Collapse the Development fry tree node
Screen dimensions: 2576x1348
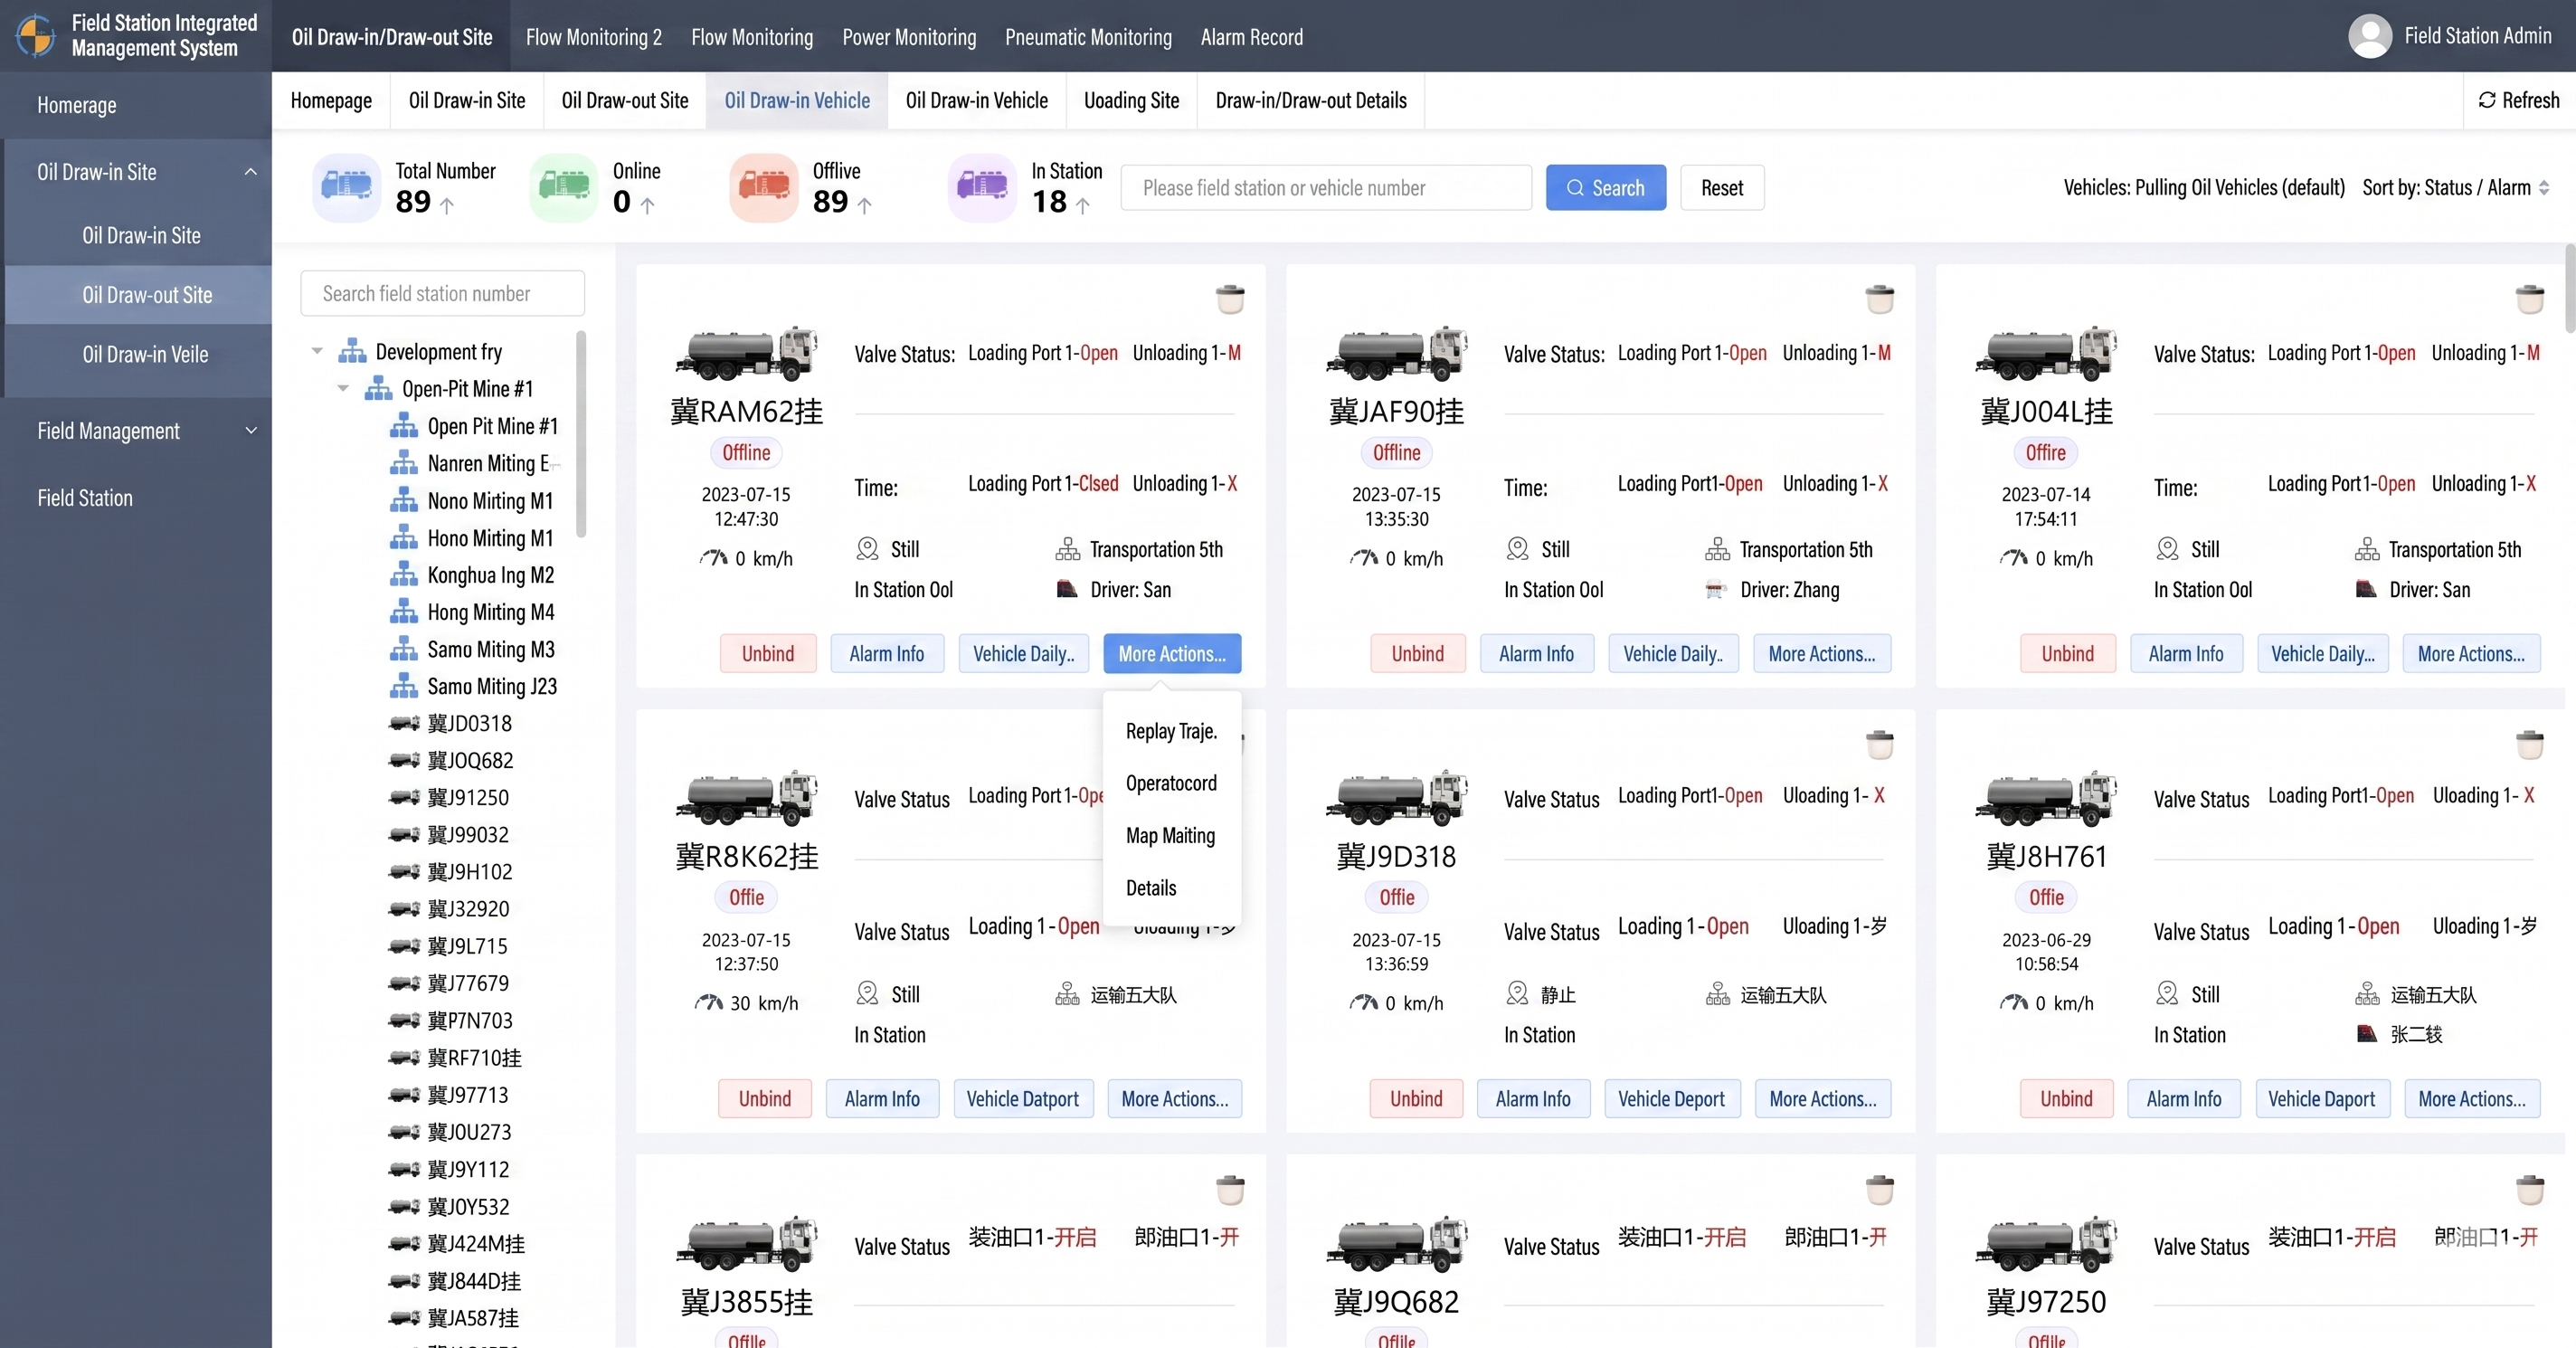317,351
